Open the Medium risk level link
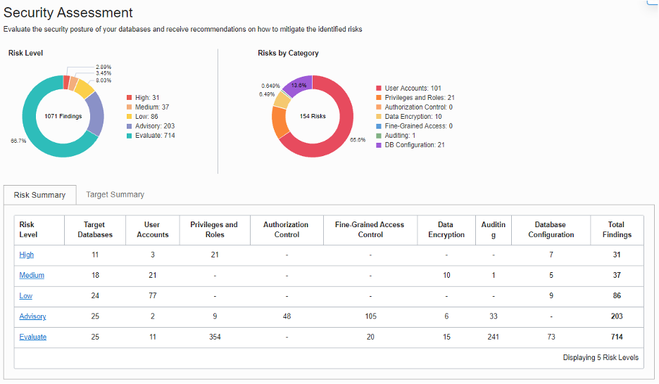The height and width of the screenshot is (384, 659). (x=32, y=275)
